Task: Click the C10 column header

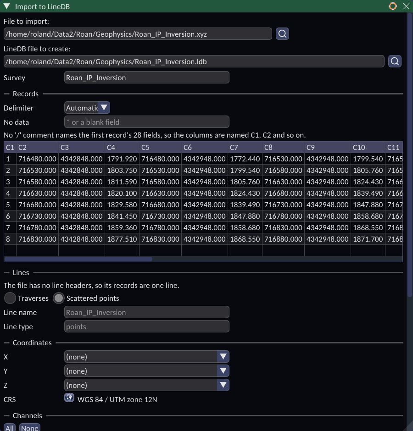Action: (368, 147)
